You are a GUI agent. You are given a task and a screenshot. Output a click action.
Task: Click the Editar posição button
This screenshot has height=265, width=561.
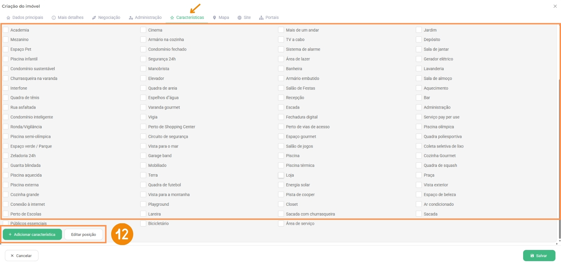coord(83,235)
